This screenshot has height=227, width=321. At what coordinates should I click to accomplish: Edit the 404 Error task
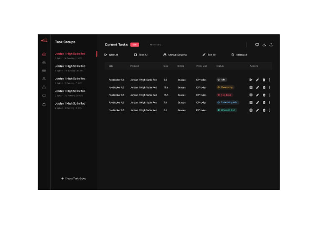pos(257,95)
